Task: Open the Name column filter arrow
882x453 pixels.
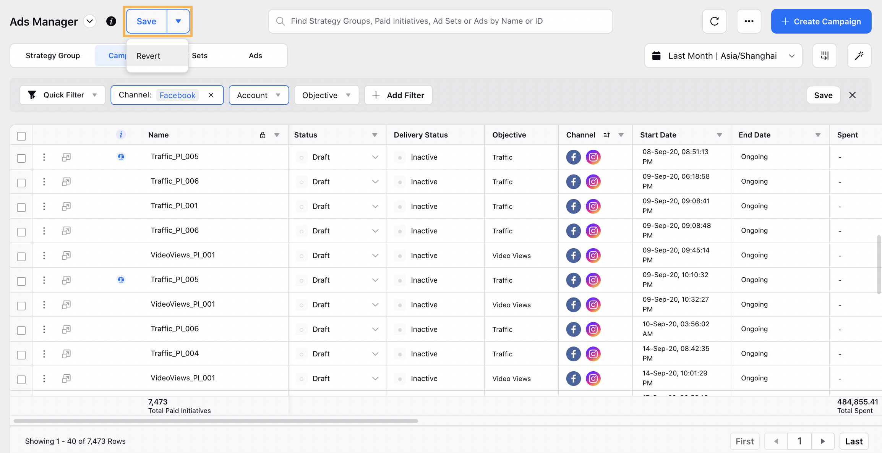Action: pos(277,135)
